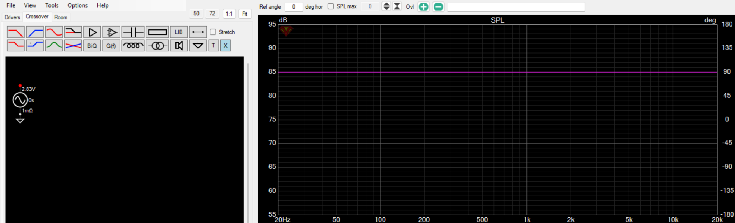735x223 pixels.
Task: Enable the Stretch checkbox
Action: 213,32
